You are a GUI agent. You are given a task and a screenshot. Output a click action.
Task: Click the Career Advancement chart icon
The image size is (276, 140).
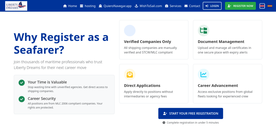pyautogui.click(x=203, y=74)
